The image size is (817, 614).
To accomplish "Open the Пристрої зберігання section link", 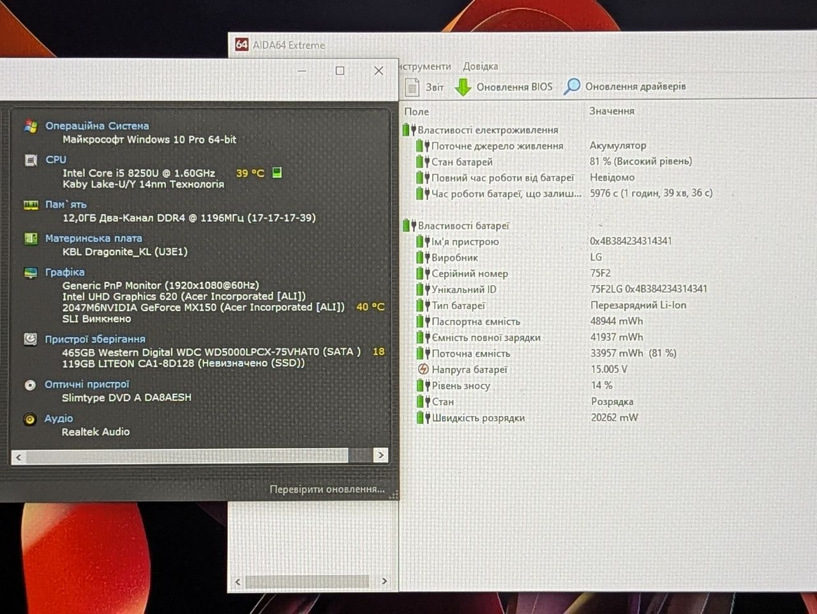I will pyautogui.click(x=95, y=339).
